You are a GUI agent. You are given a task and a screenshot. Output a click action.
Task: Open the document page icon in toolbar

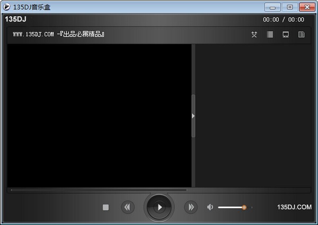point(302,34)
